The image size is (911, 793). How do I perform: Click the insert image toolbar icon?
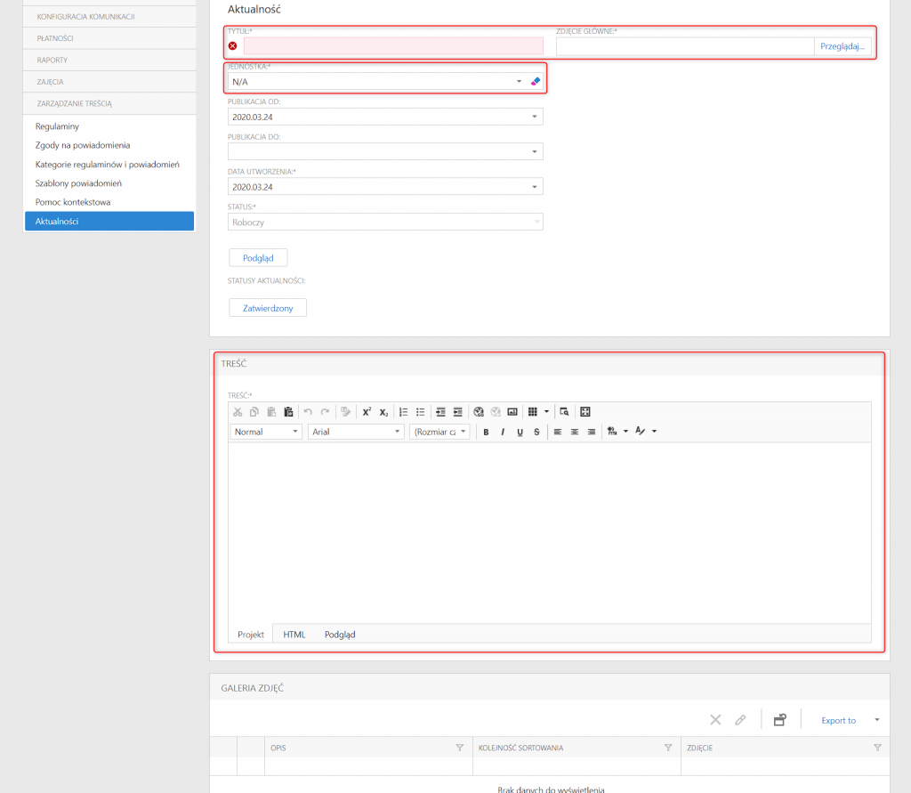(x=512, y=412)
